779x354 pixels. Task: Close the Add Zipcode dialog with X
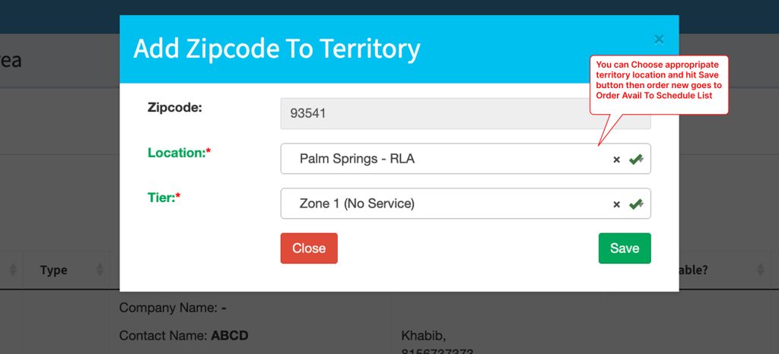coord(659,39)
